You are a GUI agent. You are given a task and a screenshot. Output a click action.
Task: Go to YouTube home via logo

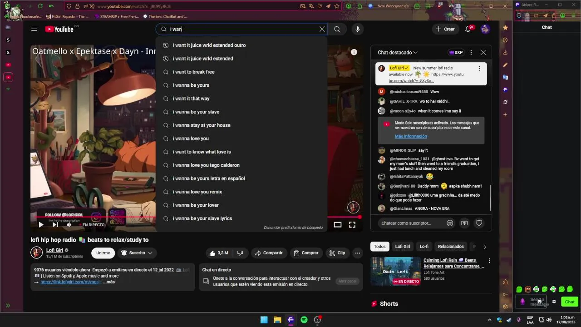[x=59, y=29]
